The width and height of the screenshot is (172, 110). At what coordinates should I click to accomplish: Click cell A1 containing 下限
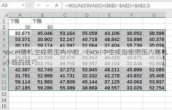click(x=20, y=21)
